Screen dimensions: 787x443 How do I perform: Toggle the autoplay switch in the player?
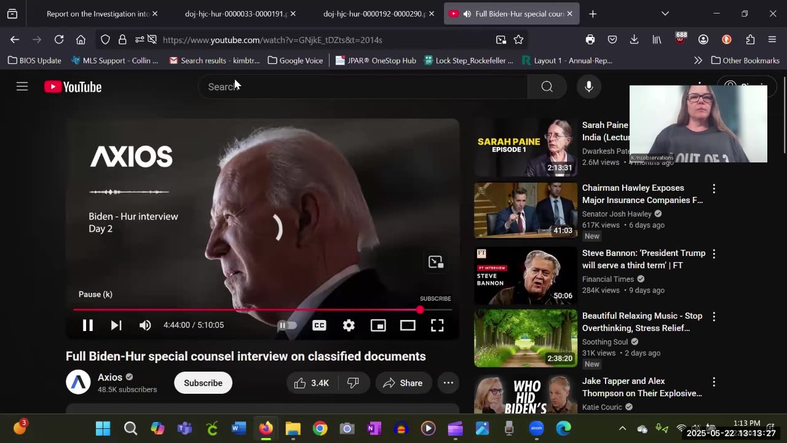coord(287,325)
